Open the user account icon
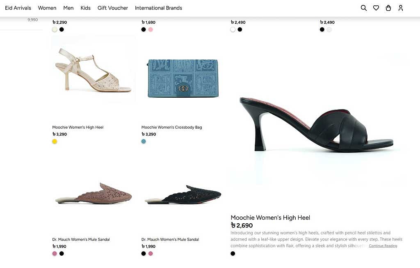 [x=401, y=8]
